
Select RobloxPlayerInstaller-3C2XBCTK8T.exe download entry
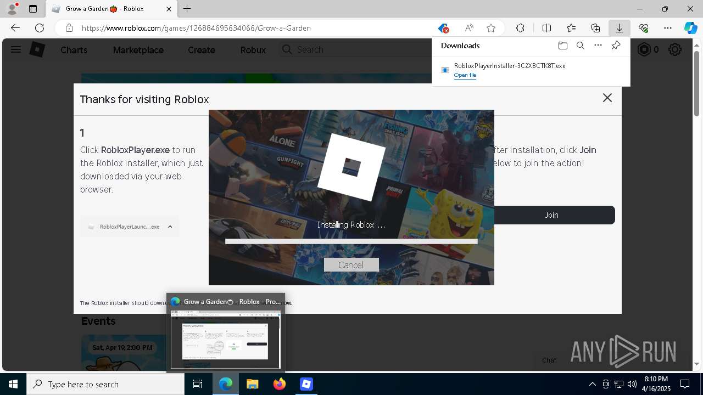[x=531, y=70]
